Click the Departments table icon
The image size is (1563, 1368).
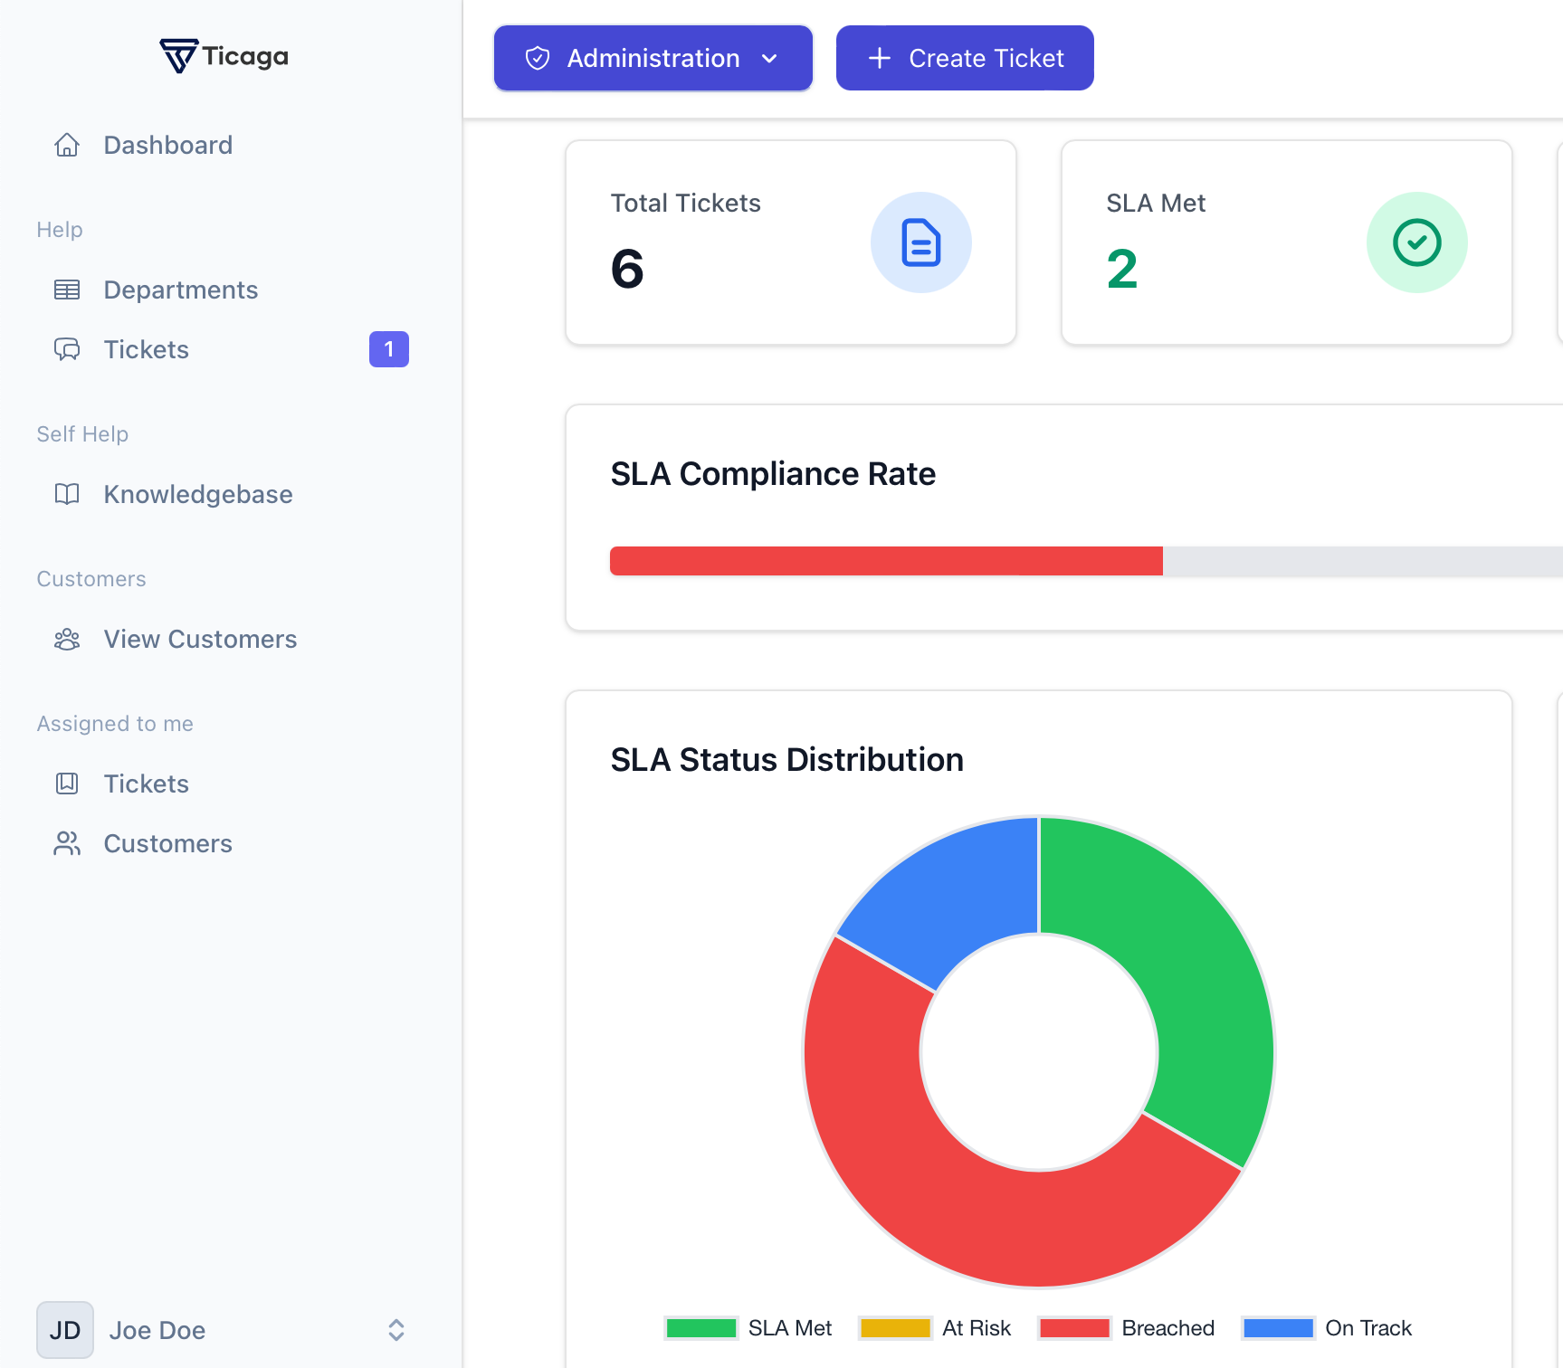tap(67, 290)
